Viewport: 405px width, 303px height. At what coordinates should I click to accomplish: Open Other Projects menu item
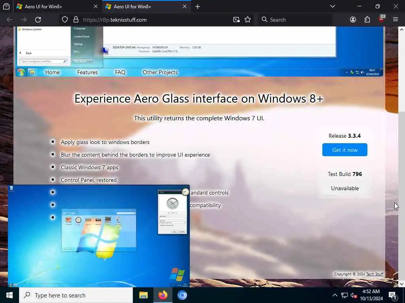[160, 73]
